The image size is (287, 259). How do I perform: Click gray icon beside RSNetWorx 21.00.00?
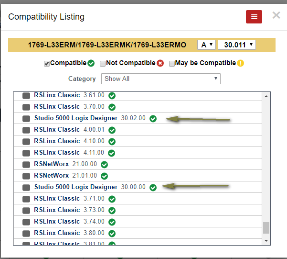pyautogui.click(x=26, y=165)
